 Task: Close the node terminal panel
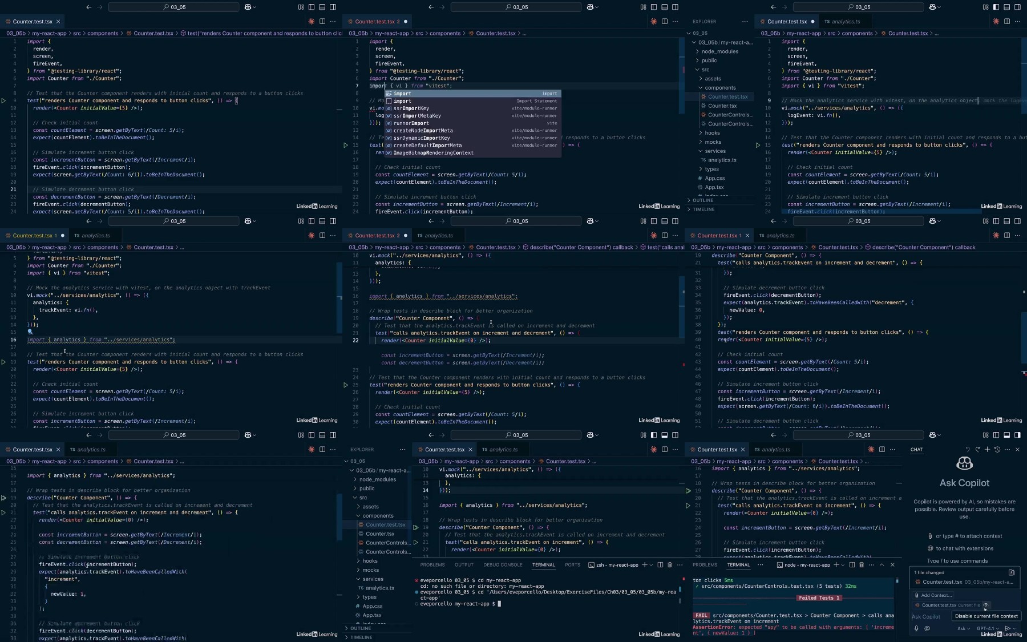[x=893, y=565]
